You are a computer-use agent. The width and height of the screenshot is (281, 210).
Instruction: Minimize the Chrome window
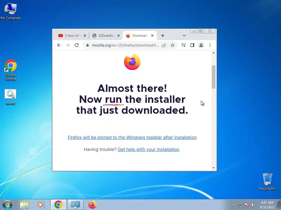click(x=194, y=31)
